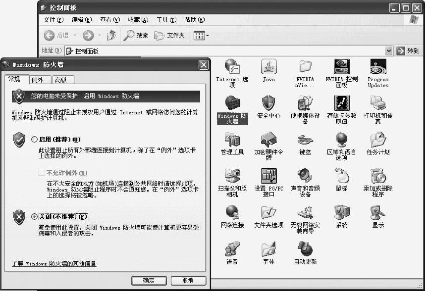Image resolution: width=425 pixels, height=291 pixels.
Task: Open 网络连接 (Network Connections) icon
Action: click(x=232, y=213)
